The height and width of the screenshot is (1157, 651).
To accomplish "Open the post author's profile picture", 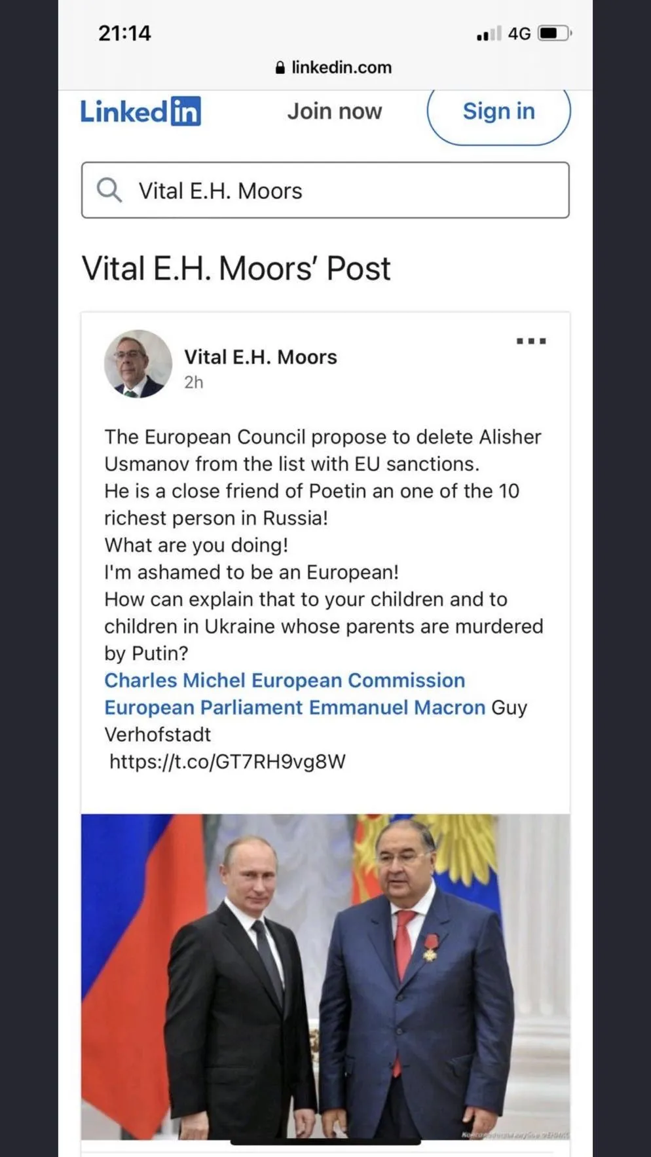I will (x=138, y=364).
